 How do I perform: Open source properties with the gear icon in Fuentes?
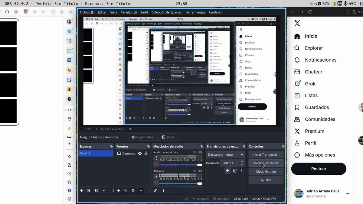pyautogui.click(x=133, y=190)
